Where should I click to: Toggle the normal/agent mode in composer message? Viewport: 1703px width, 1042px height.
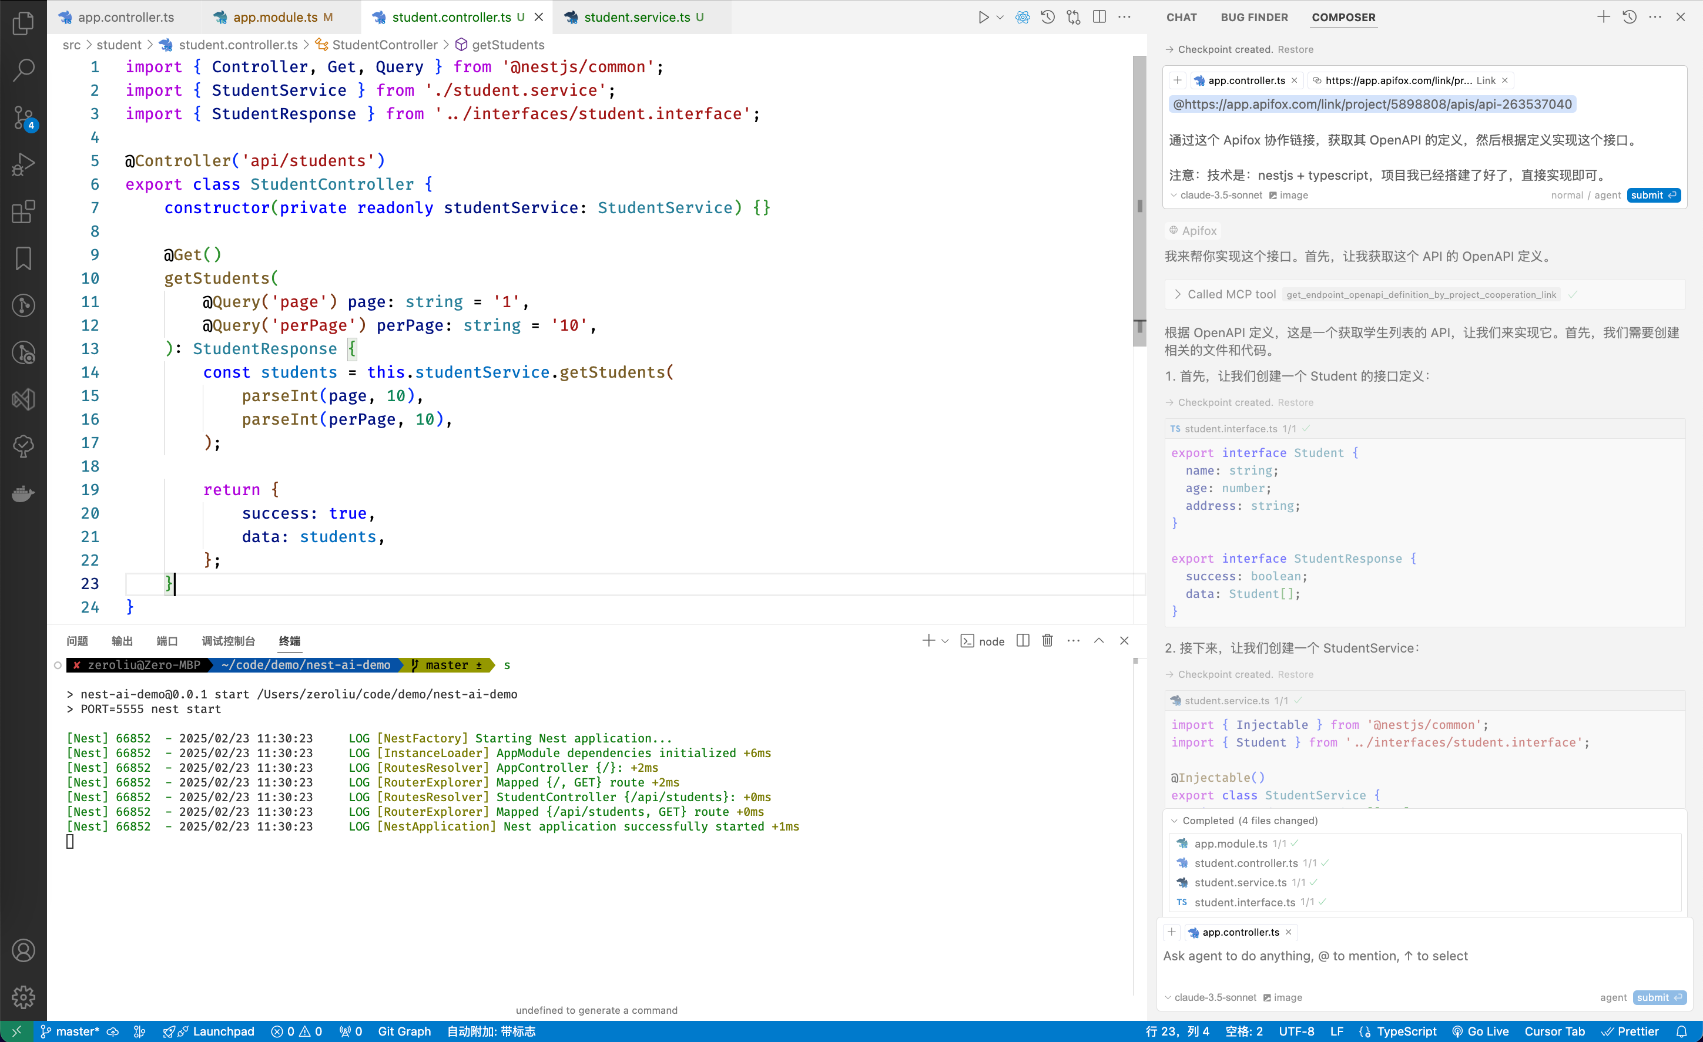1585,195
